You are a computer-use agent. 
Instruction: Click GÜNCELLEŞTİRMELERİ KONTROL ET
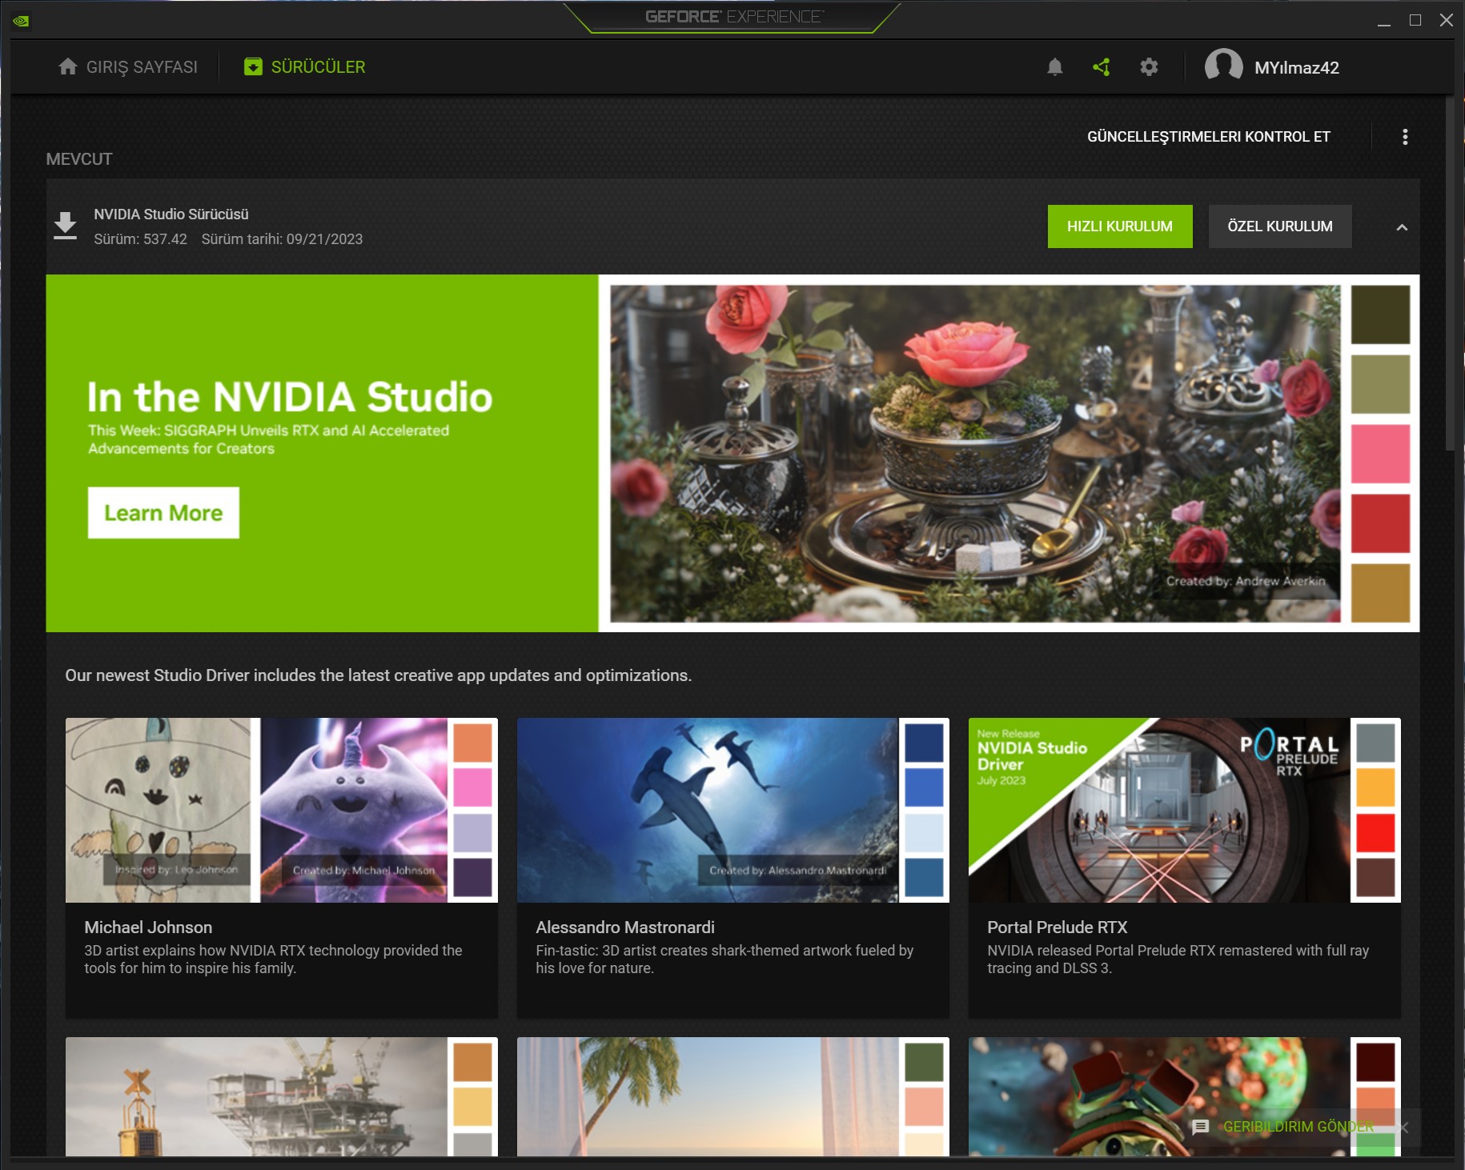(x=1209, y=137)
